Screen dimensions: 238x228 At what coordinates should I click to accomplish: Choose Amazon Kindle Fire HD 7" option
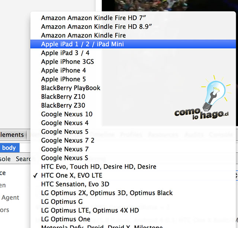[x=94, y=18]
